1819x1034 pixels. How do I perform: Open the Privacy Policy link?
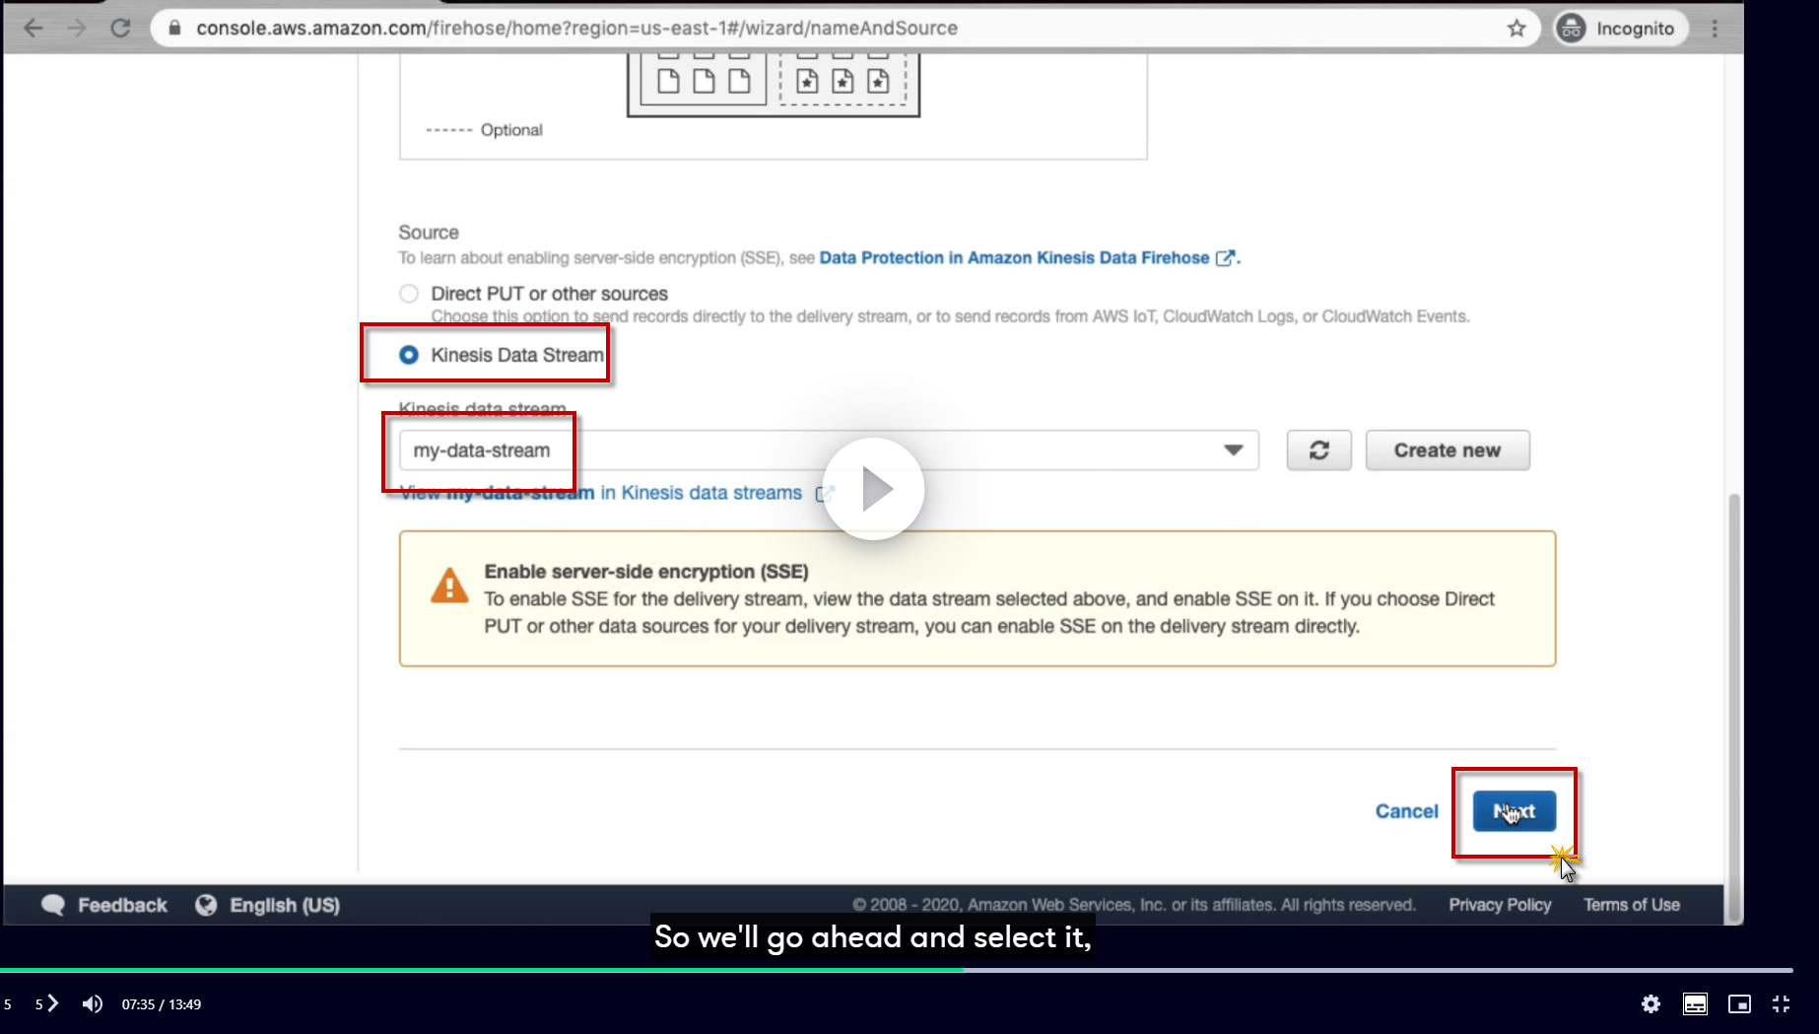pyautogui.click(x=1500, y=905)
